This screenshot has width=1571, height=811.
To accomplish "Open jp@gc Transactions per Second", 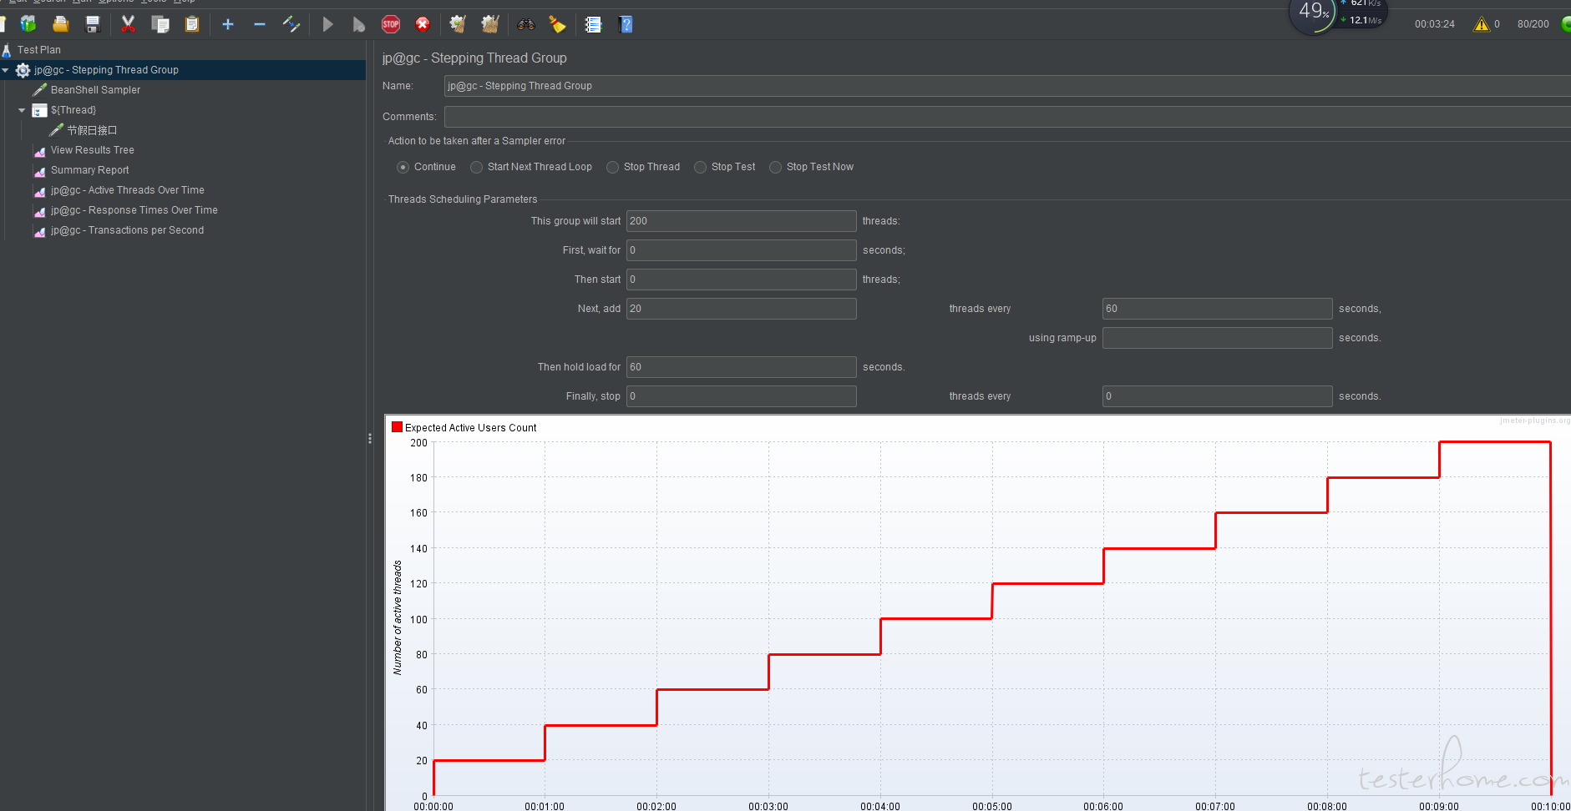I will (x=127, y=230).
